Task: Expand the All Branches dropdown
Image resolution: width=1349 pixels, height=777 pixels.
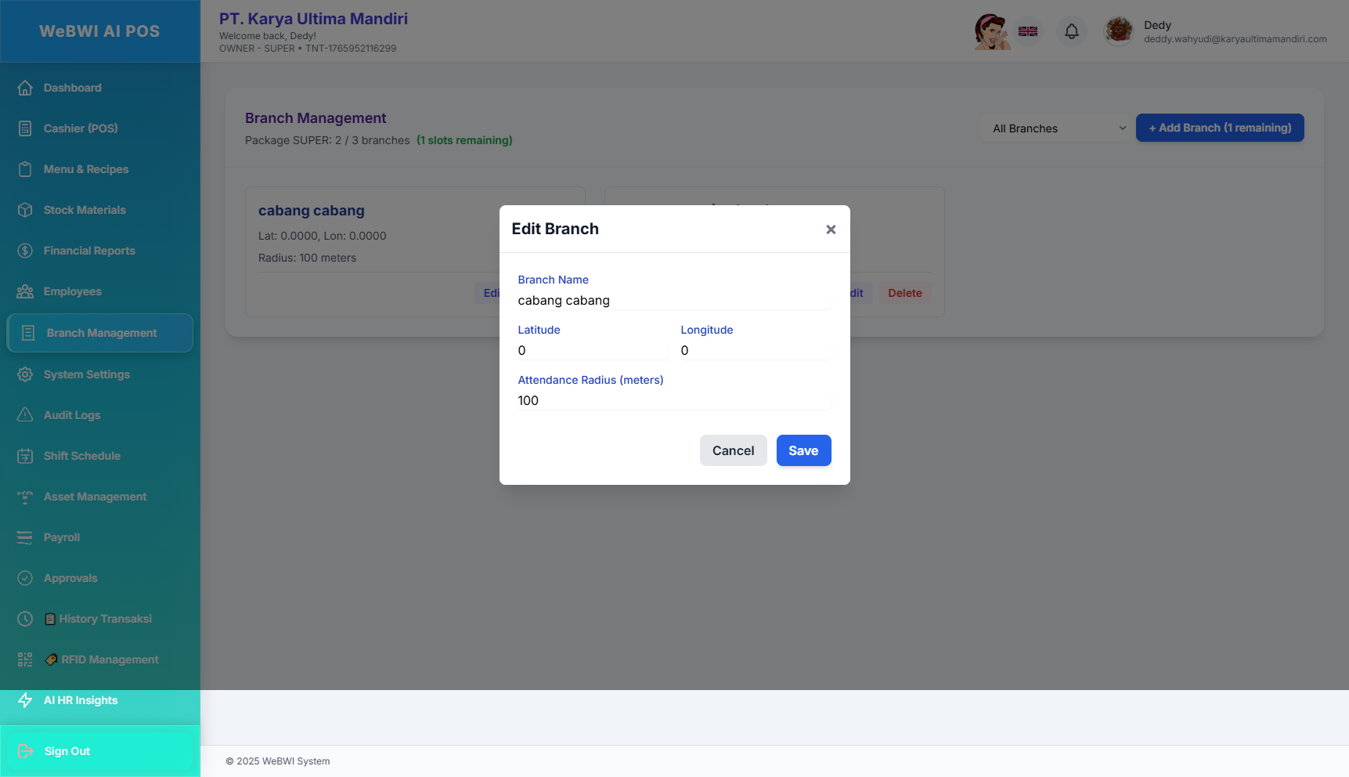Action: pos(1058,128)
